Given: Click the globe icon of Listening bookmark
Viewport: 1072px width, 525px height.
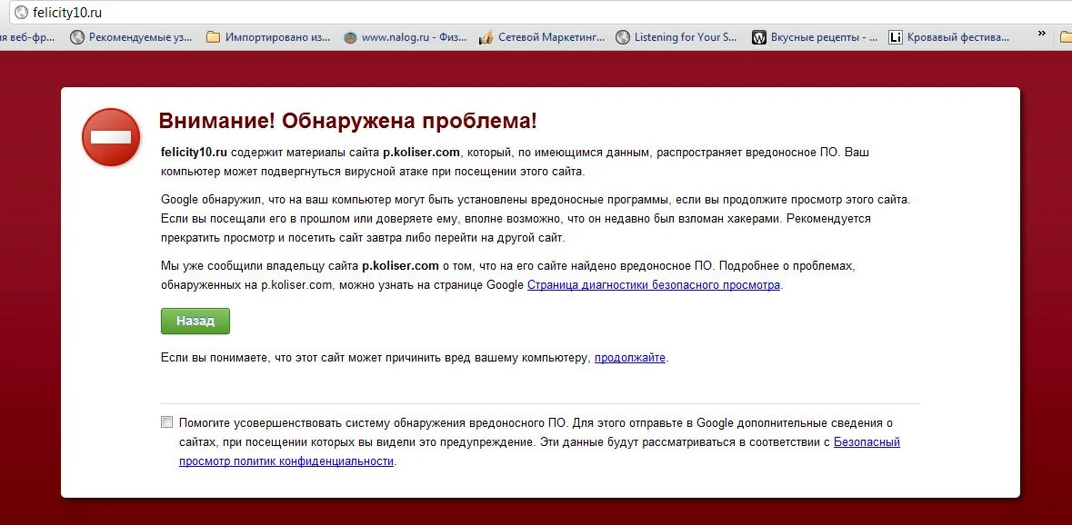Looking at the screenshot, I should (622, 37).
